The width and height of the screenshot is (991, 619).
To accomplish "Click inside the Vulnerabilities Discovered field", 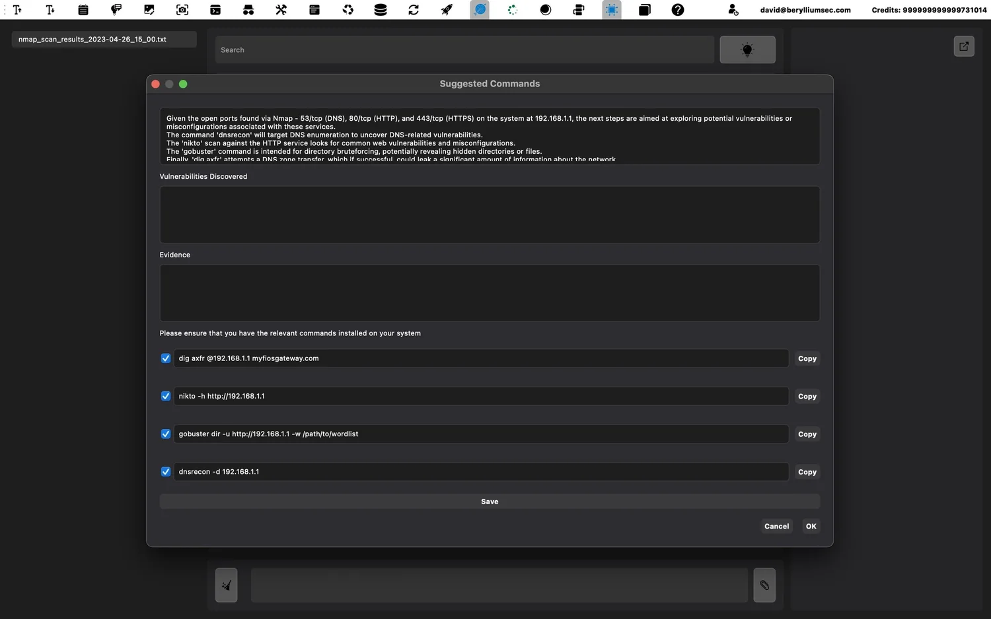I will (x=489, y=214).
